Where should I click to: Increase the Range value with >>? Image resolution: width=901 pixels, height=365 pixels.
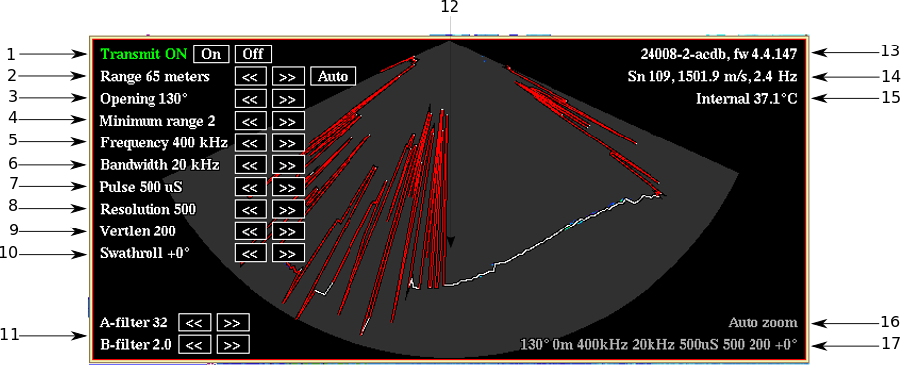pos(288,76)
